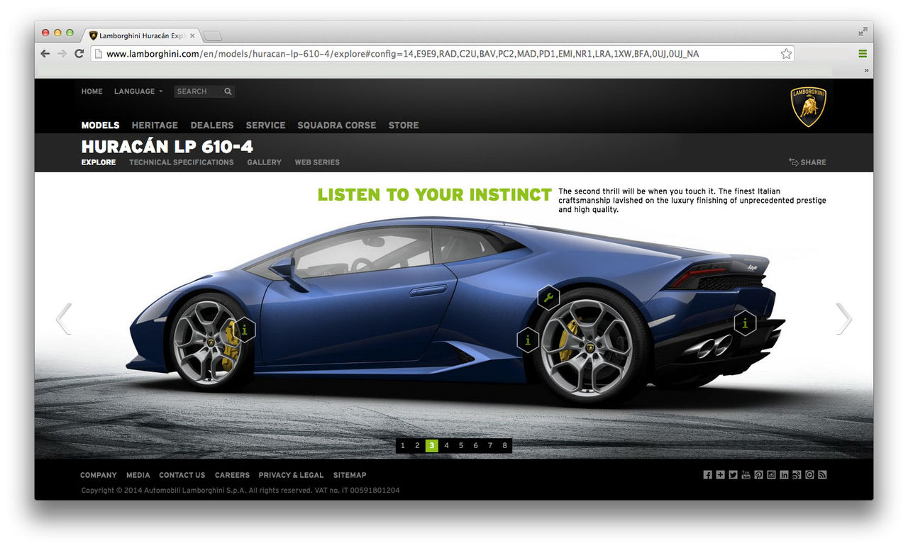
Task: Click the Instagram icon in the footer
Action: click(771, 474)
